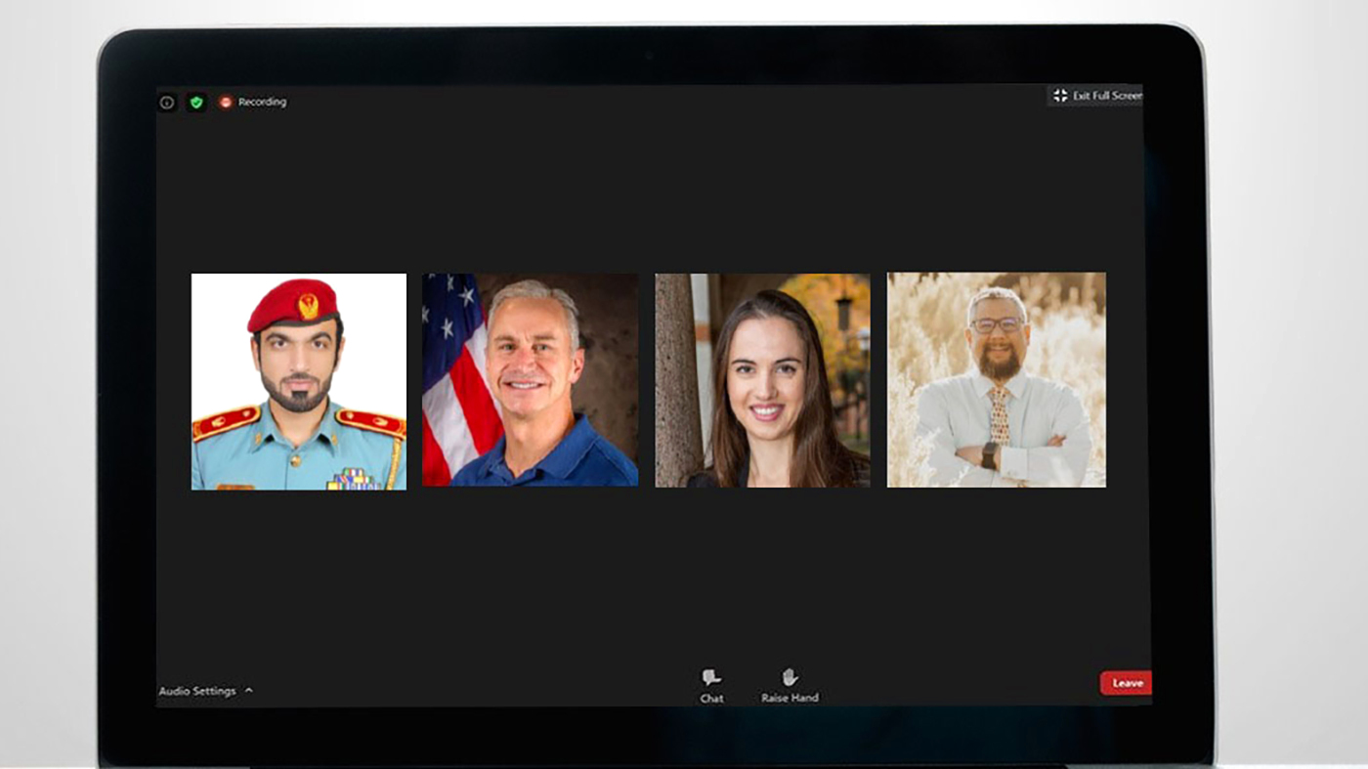Screen dimensions: 1368x769
Task: Click the Raise Hand palm icon
Action: tap(790, 677)
